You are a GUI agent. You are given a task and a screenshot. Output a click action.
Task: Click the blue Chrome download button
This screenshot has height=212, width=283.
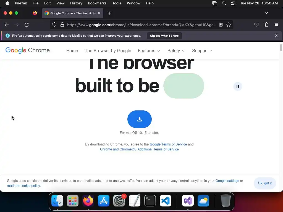(139, 119)
